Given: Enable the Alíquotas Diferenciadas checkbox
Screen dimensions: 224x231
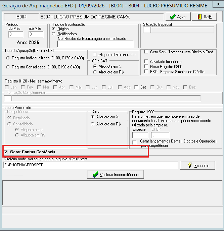Looking at the screenshot, I should (x=95, y=55).
